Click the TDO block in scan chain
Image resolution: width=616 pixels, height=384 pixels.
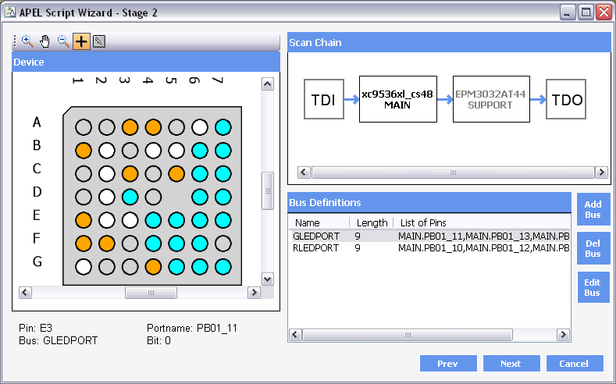point(566,99)
